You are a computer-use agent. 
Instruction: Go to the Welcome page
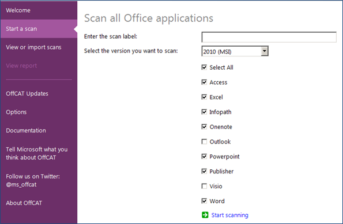click(x=18, y=10)
